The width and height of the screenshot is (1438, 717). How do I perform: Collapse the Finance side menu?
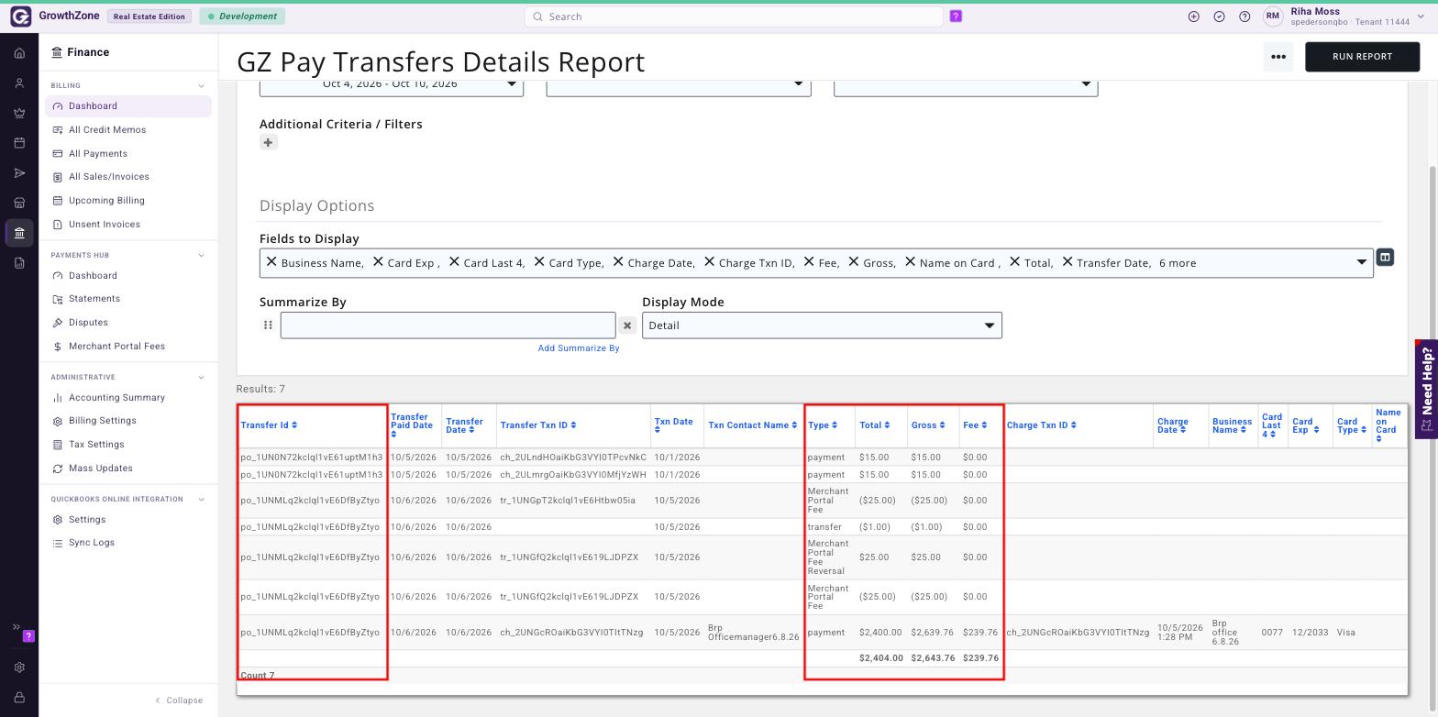[180, 700]
